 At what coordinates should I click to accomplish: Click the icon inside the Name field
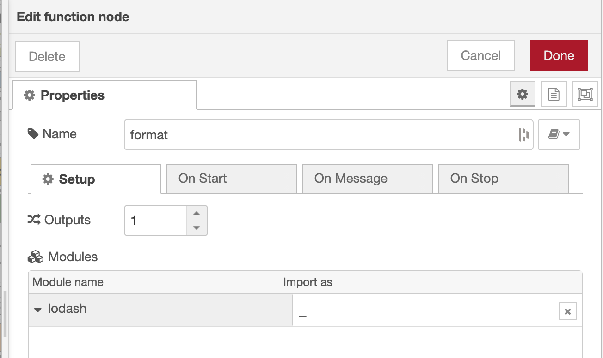(x=523, y=135)
